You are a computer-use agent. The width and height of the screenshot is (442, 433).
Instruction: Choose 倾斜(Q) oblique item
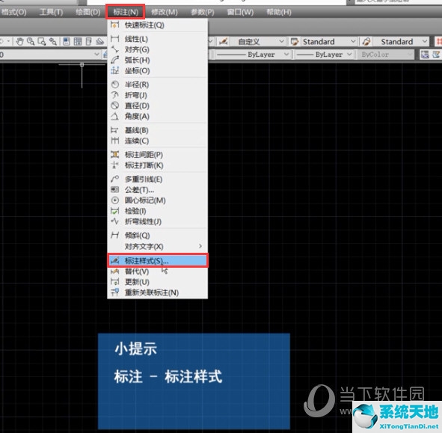[158, 236]
